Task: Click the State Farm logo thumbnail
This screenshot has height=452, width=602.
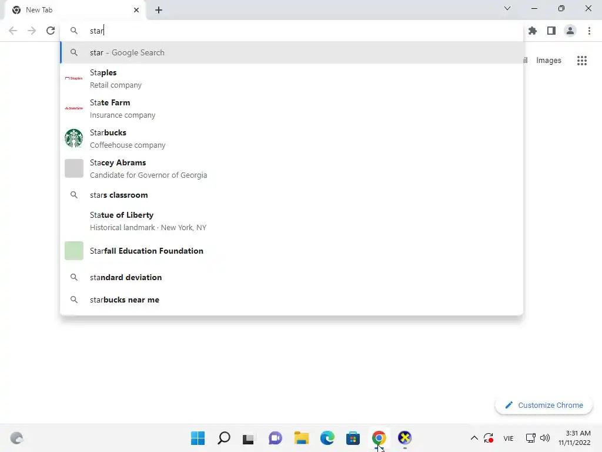Action: point(73,108)
